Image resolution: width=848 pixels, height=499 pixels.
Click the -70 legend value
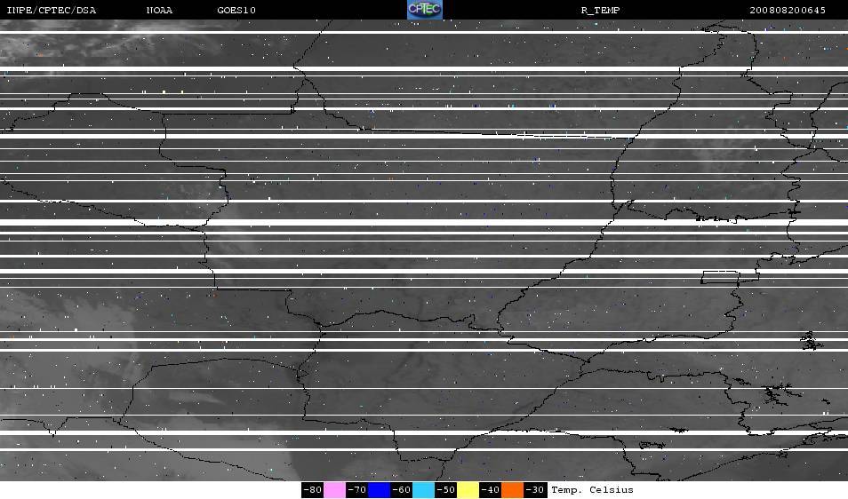click(x=357, y=490)
